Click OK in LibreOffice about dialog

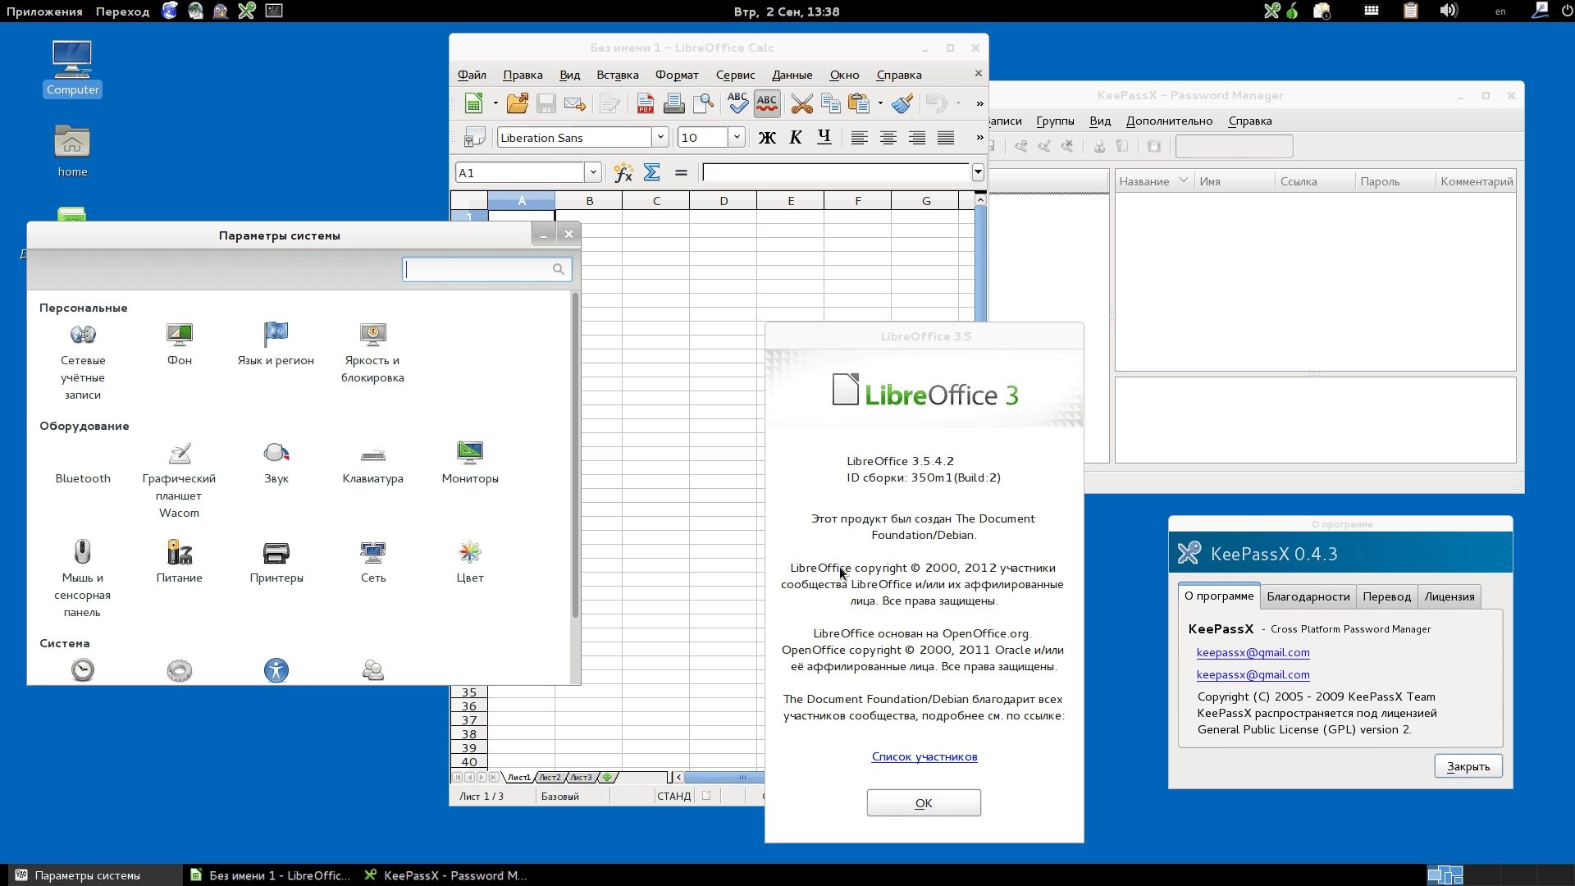coord(924,803)
